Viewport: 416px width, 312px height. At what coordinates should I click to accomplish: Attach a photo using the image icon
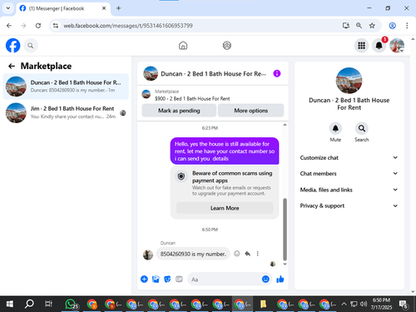156,279
